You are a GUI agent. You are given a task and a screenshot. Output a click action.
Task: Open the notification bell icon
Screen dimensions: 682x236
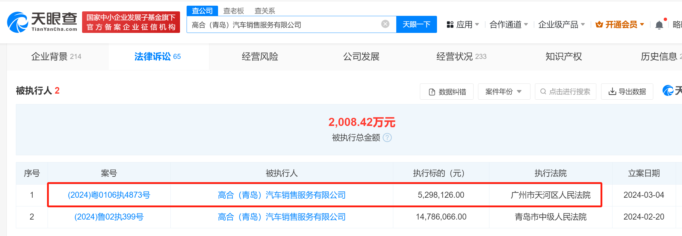pyautogui.click(x=659, y=25)
